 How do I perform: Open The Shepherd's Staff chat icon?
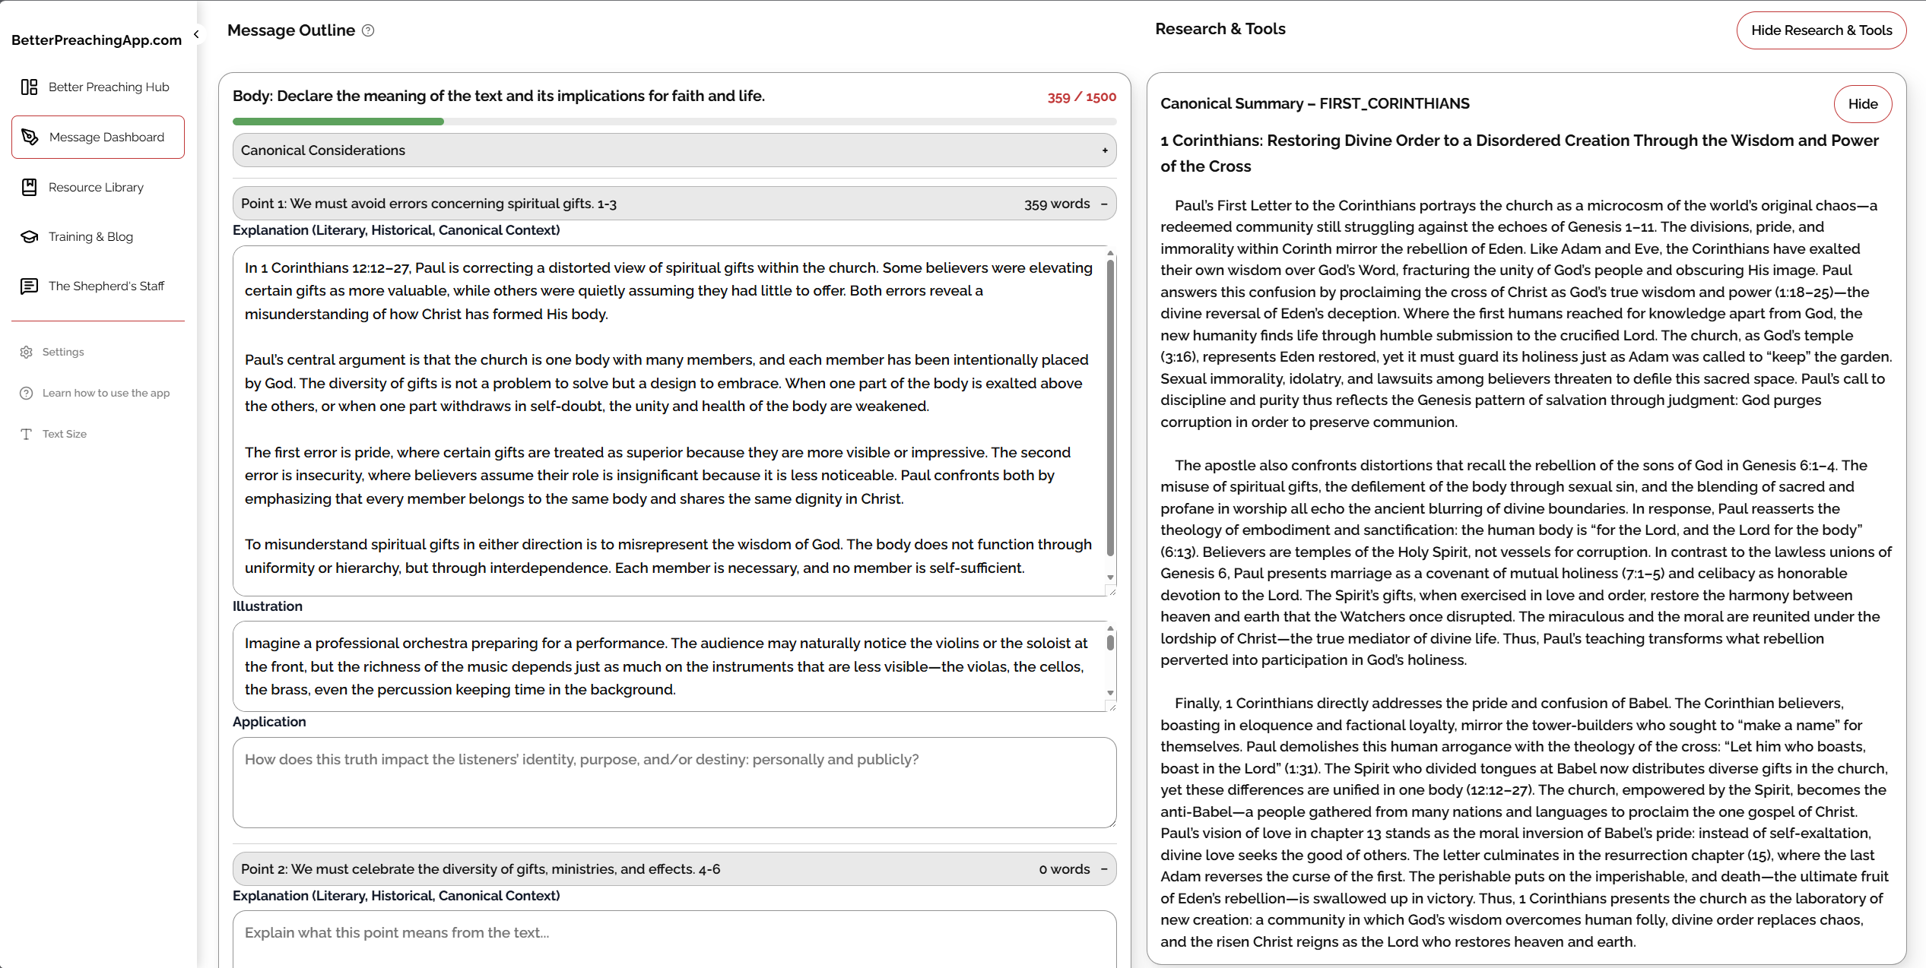pyautogui.click(x=29, y=286)
